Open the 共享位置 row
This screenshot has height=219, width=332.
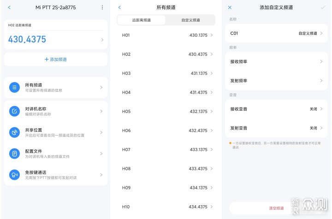pyautogui.click(x=56, y=132)
